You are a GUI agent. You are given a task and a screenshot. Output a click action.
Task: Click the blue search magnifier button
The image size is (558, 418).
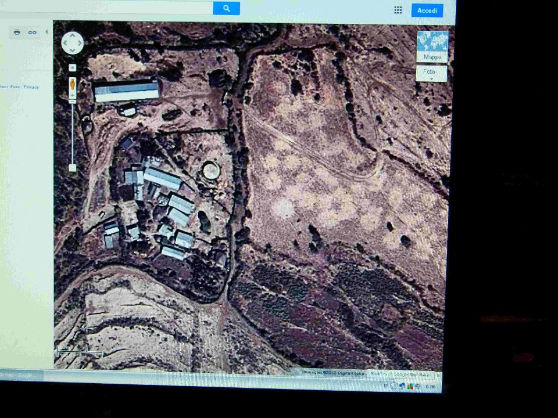[226, 9]
